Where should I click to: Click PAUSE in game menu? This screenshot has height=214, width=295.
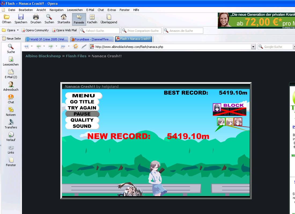82,114
